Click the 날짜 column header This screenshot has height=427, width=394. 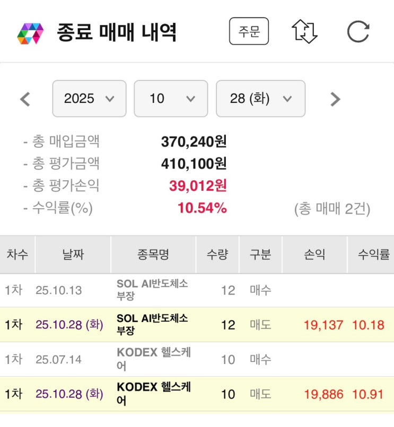[x=73, y=254]
